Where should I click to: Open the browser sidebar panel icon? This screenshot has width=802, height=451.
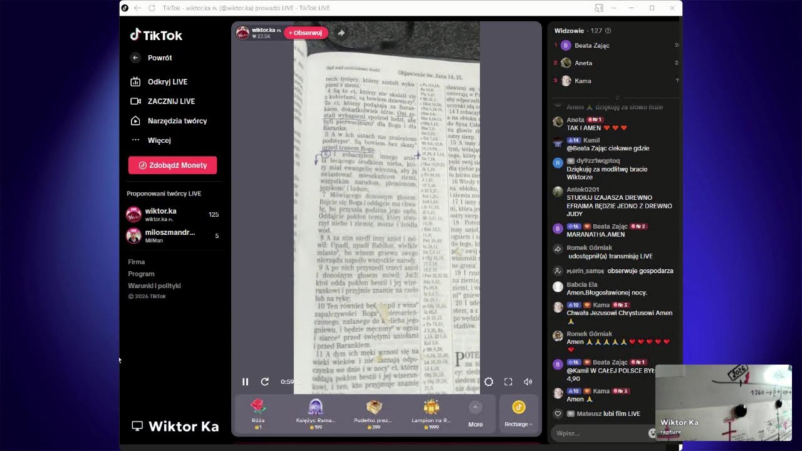click(599, 8)
